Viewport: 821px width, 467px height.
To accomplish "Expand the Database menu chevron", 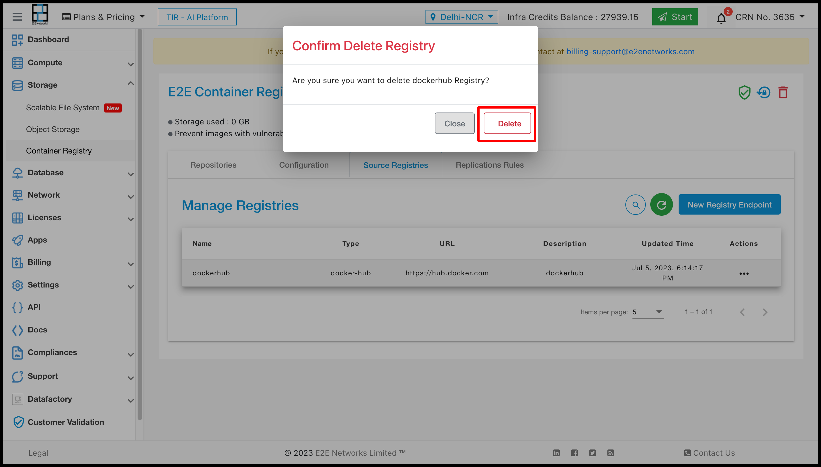I will [131, 174].
